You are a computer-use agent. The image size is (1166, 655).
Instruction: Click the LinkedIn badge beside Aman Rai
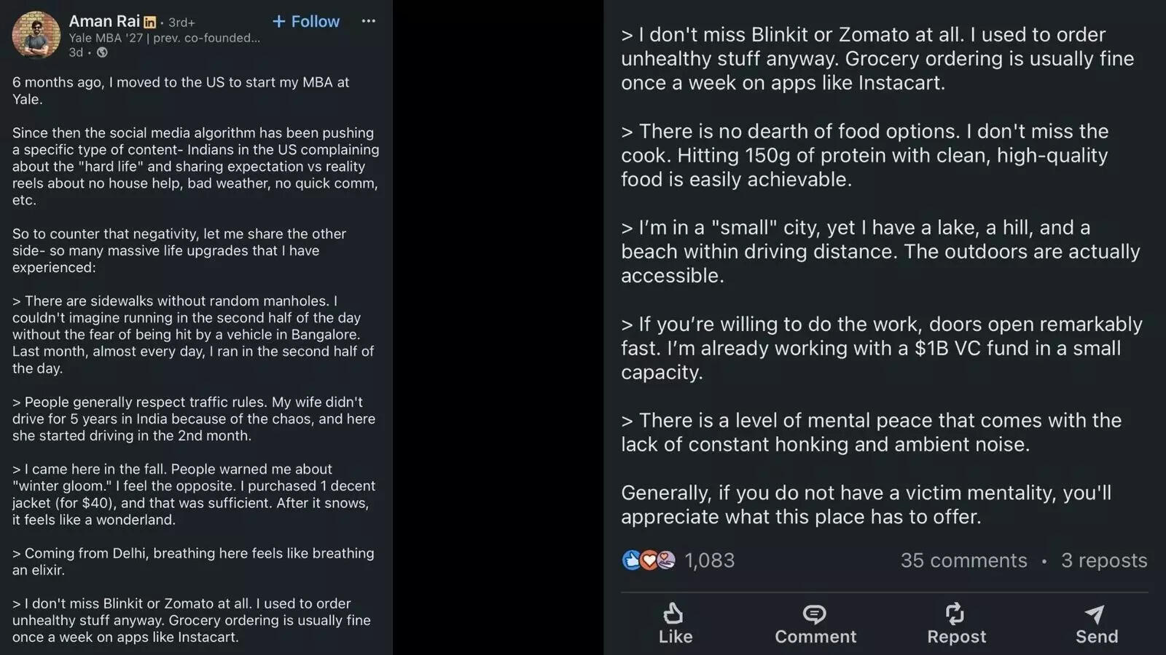(x=150, y=23)
